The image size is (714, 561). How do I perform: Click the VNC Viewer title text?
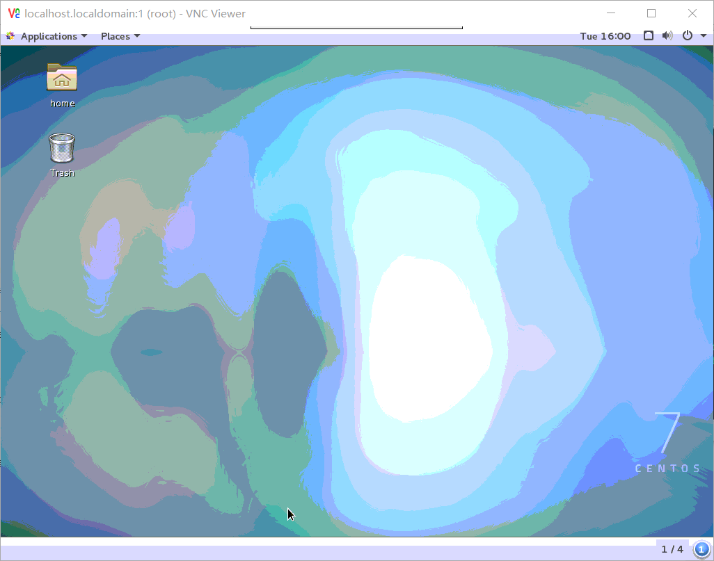point(135,14)
